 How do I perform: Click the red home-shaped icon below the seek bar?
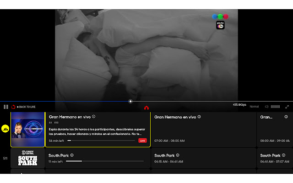(146, 108)
